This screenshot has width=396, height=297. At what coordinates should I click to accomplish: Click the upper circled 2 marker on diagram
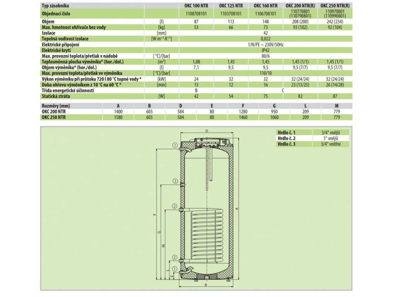click(174, 206)
